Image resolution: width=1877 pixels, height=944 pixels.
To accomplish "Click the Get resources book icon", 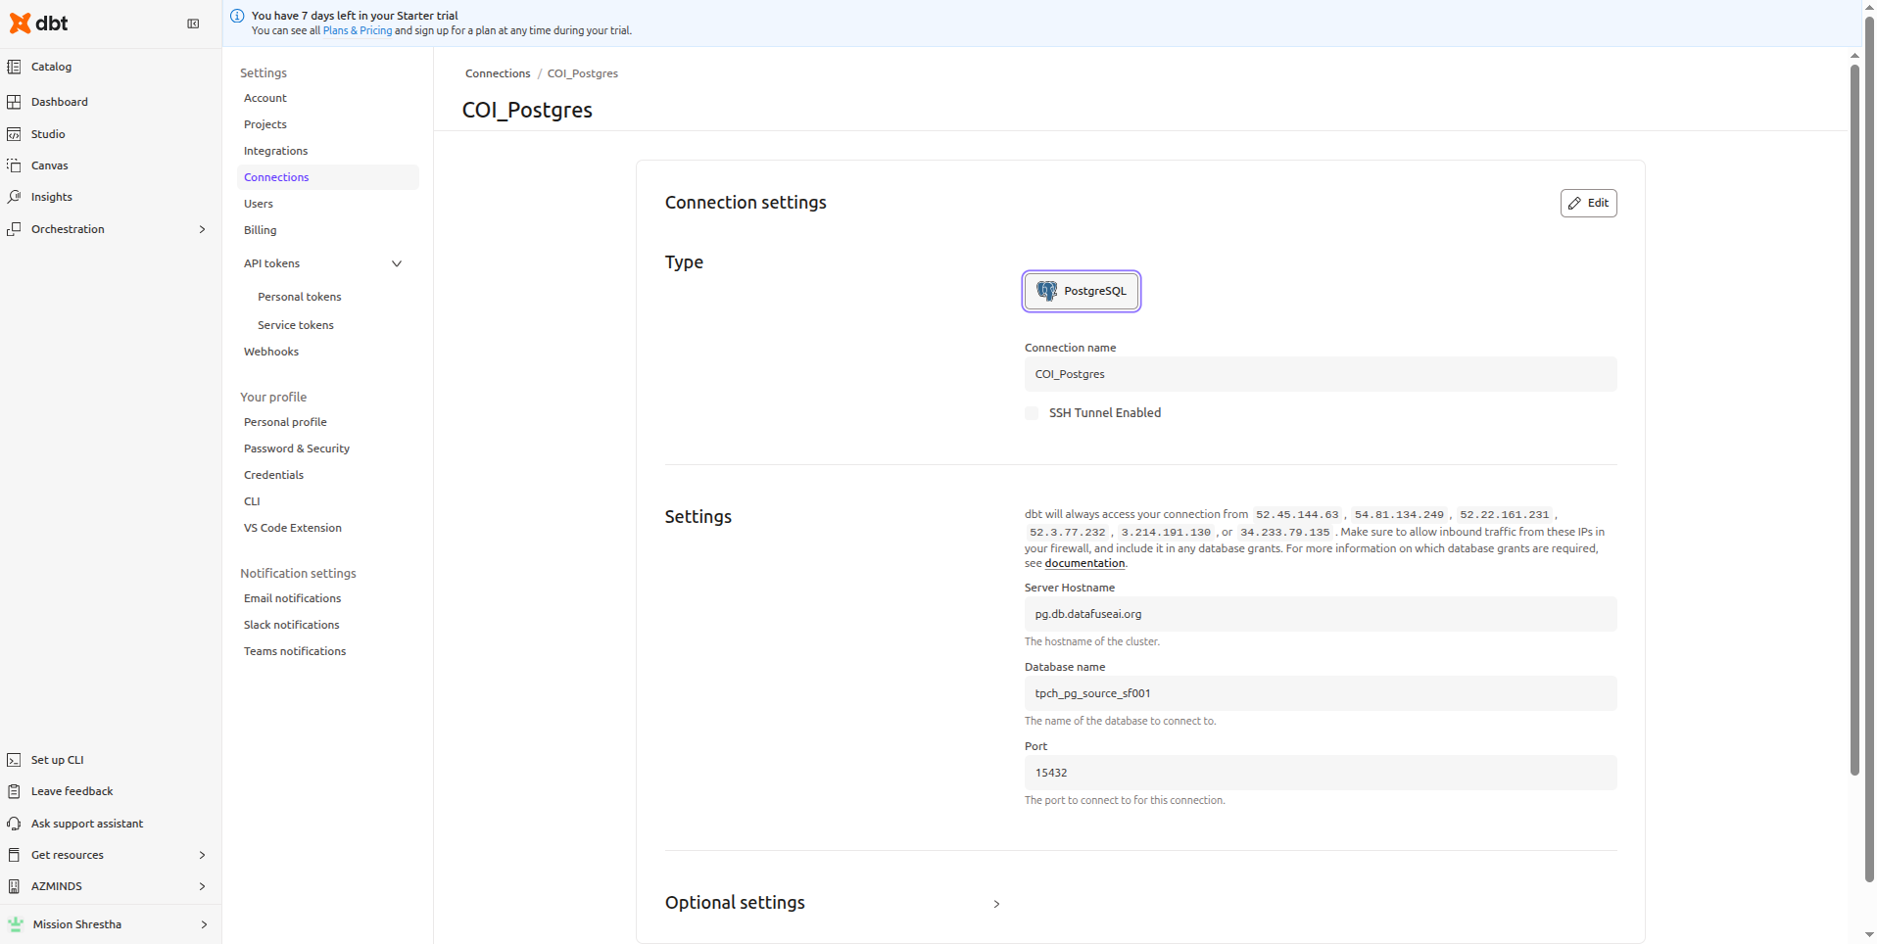I will (x=14, y=855).
